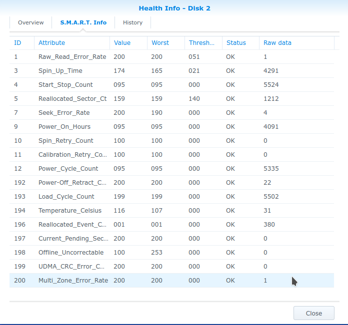Select the UDMA_CRC_Error_C... attribute
This screenshot has width=348, height=325.
pos(71,266)
